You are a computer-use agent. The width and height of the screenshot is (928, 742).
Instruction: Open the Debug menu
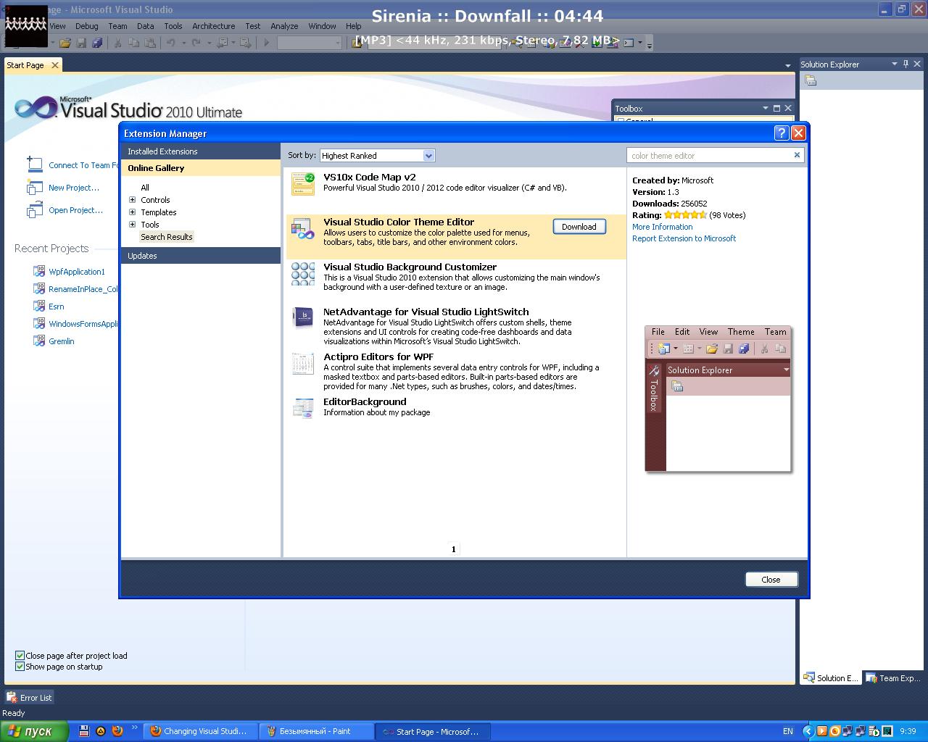click(x=87, y=26)
